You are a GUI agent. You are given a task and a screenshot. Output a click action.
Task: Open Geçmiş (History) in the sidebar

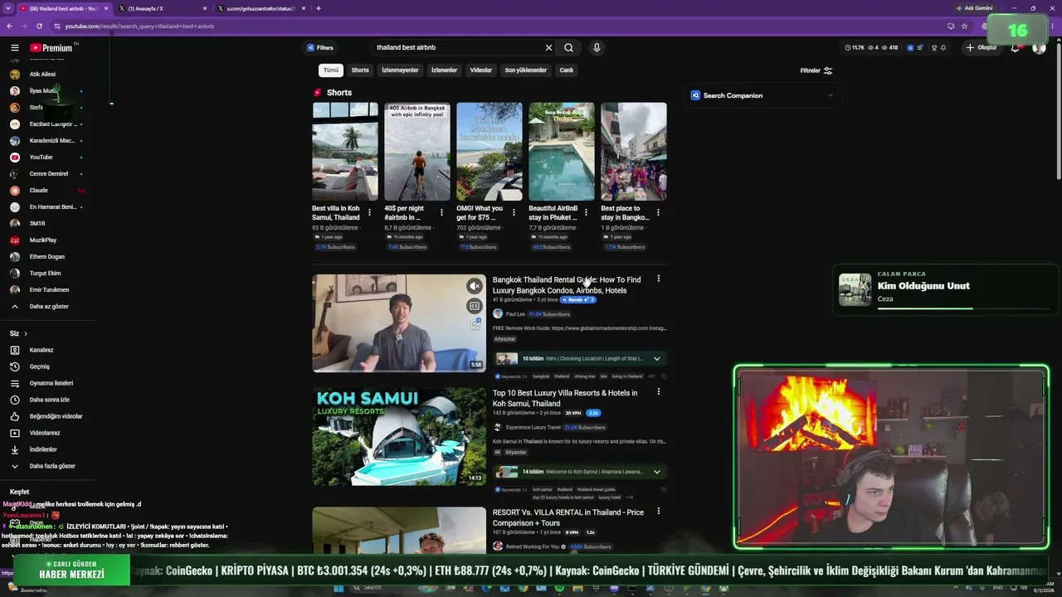click(x=40, y=366)
